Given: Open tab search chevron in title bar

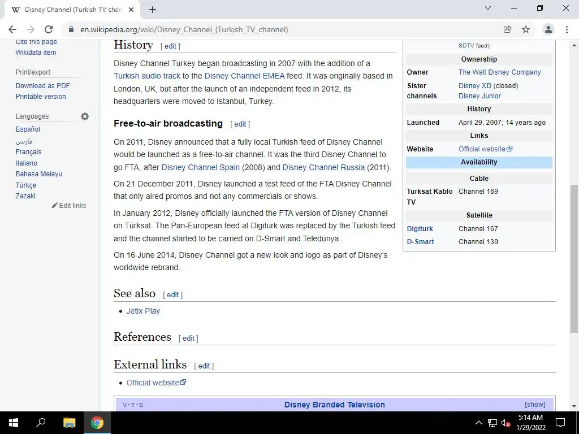Looking at the screenshot, I should point(488,8).
